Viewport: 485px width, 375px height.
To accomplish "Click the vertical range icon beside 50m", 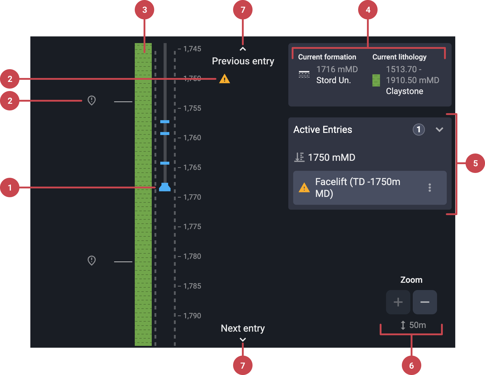I will coord(403,325).
